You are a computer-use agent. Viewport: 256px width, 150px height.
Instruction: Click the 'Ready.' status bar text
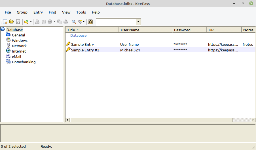tap(46, 146)
